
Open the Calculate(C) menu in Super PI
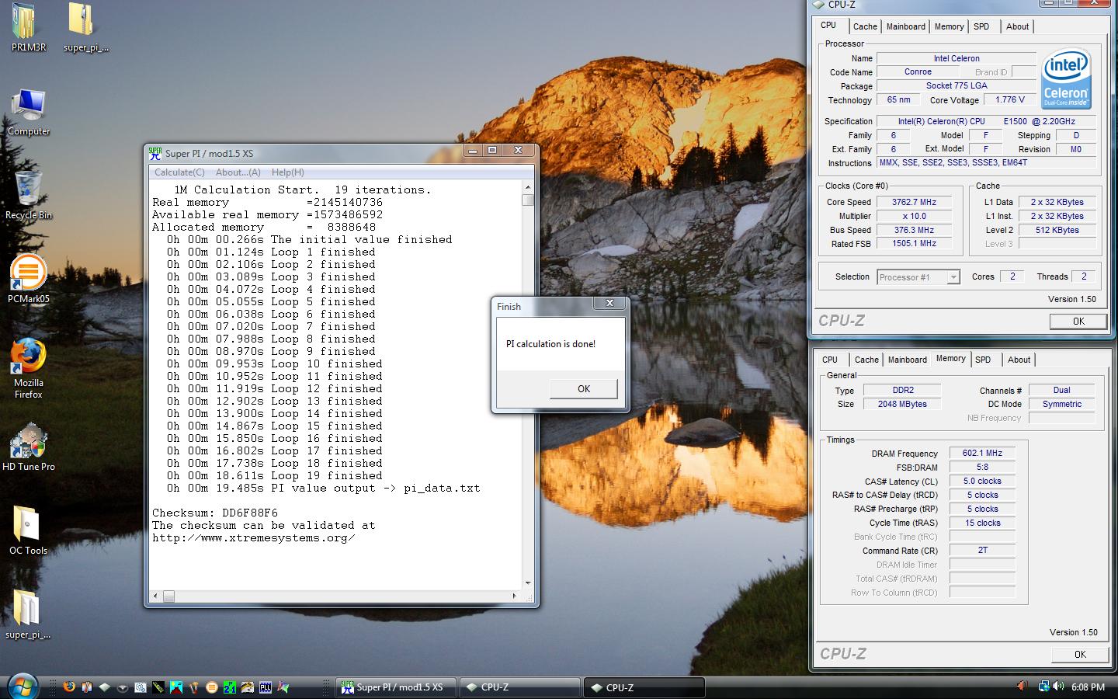point(179,172)
